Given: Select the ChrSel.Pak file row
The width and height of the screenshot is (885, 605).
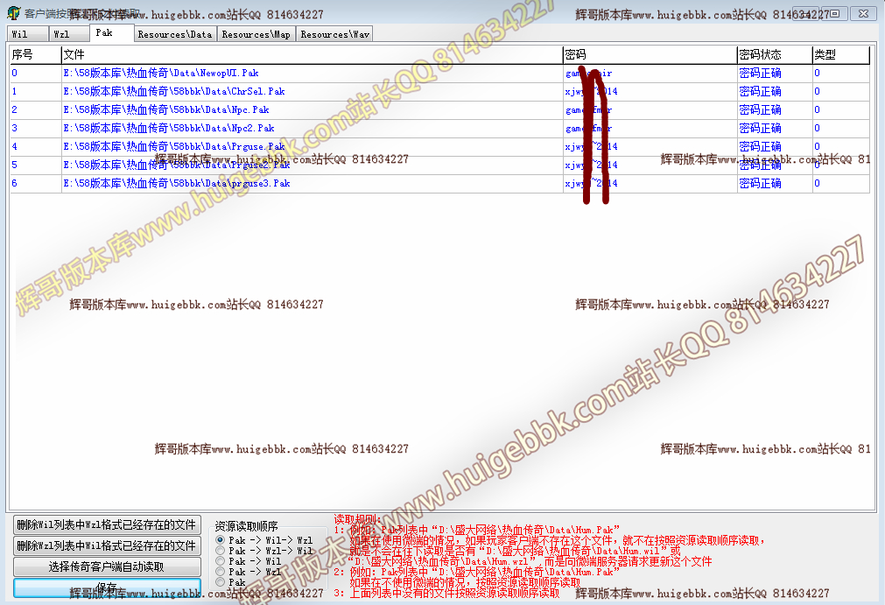Looking at the screenshot, I should point(173,91).
